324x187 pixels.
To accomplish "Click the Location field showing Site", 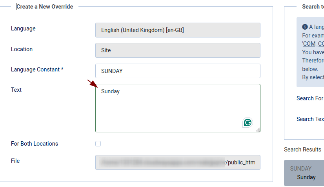I will point(178,50).
